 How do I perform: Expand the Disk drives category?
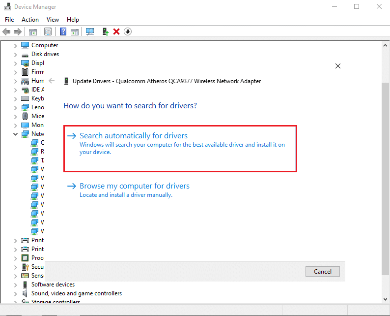(x=15, y=54)
